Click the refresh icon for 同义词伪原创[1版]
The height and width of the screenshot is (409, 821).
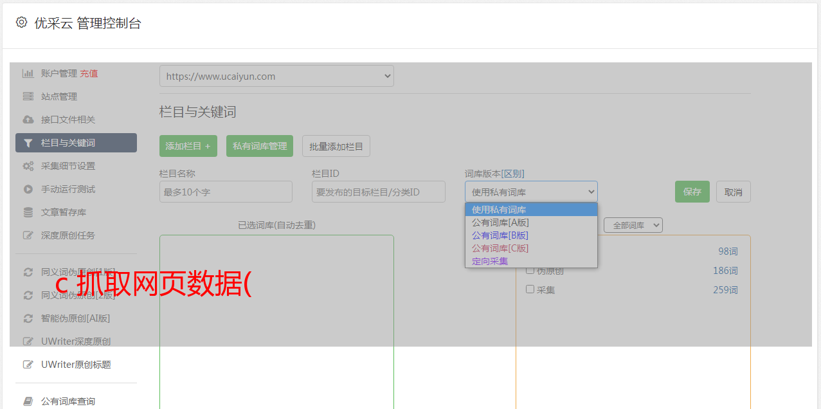[28, 272]
